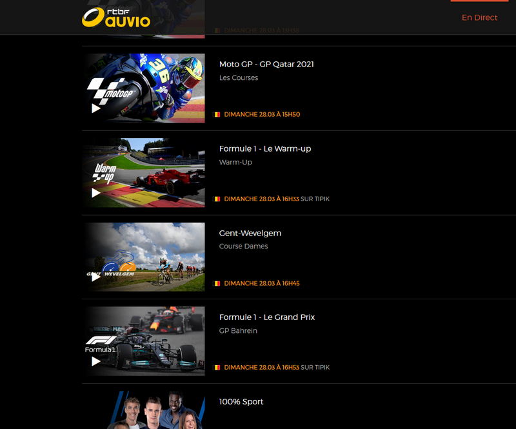The width and height of the screenshot is (516, 429).
Task: Play the Moto GP Qatar 2021 video
Action: click(95, 108)
